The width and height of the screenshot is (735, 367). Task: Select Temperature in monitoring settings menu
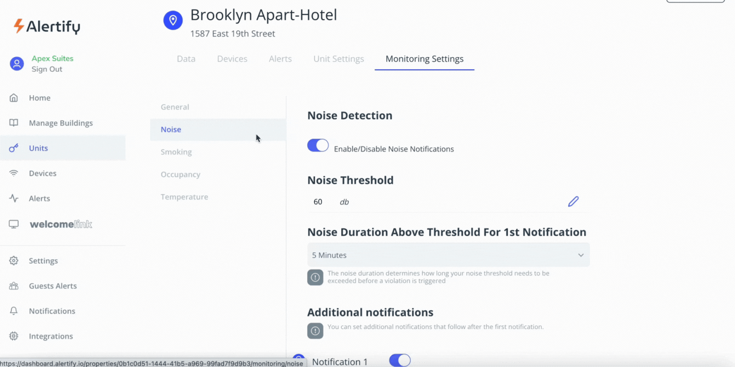pos(184,197)
